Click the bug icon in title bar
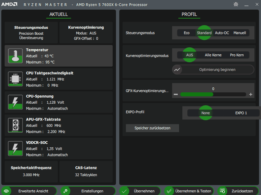261x195 pixels. coord(236,4)
